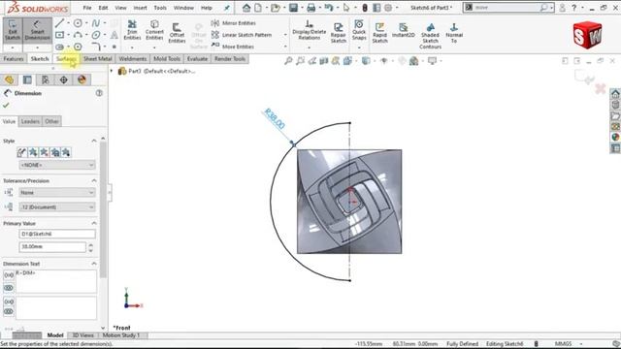Switch to the Sheet Metal tab
The width and height of the screenshot is (621, 349).
(97, 59)
